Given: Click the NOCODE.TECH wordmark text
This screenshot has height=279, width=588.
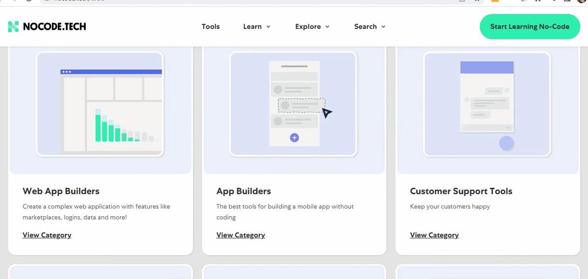Looking at the screenshot, I should (x=54, y=27).
